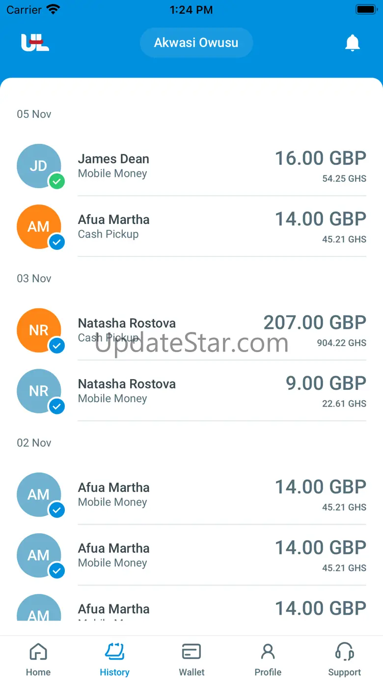Tap the orange NR avatar

39,330
